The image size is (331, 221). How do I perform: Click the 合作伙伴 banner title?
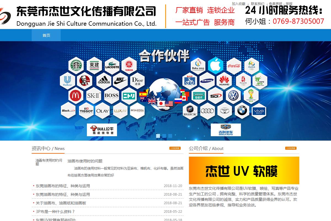click(164, 56)
